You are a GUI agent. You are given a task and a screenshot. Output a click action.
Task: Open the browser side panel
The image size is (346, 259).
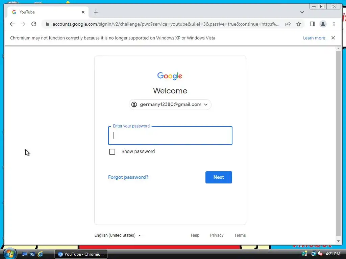312,24
